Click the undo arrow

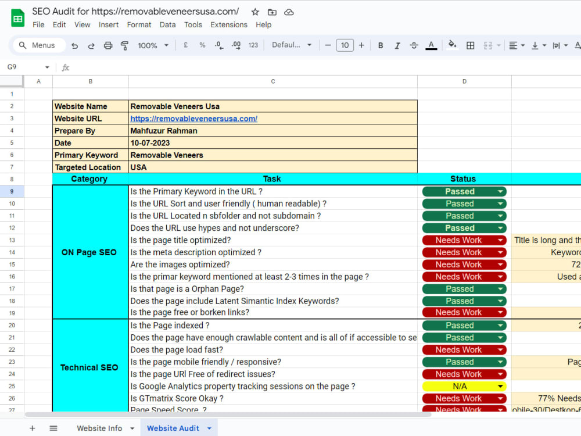coord(74,45)
